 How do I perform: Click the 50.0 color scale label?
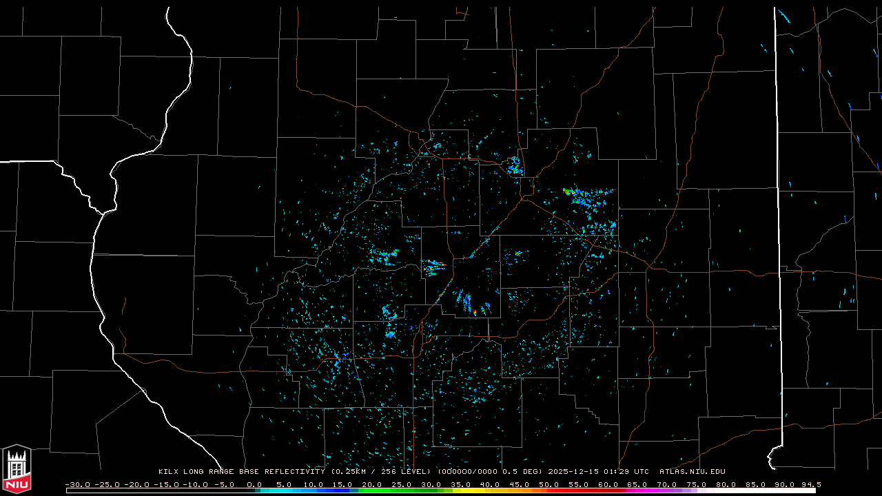tap(548, 484)
